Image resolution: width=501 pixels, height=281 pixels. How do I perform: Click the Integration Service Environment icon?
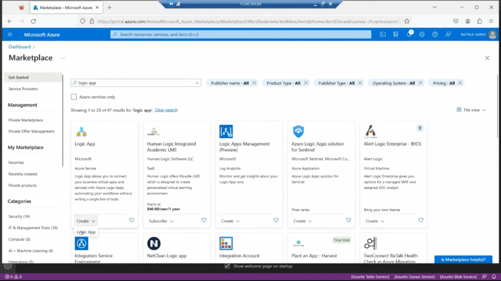point(82,243)
